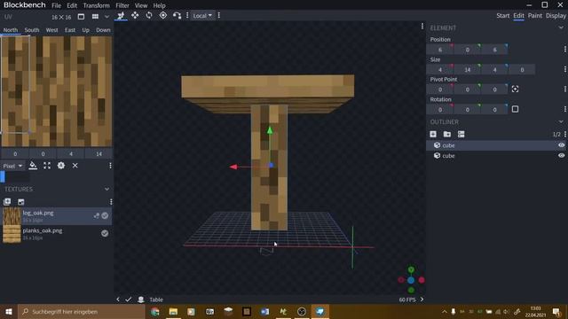Click the red X axis gizmo arrow
This screenshot has height=319, width=568.
click(233, 167)
